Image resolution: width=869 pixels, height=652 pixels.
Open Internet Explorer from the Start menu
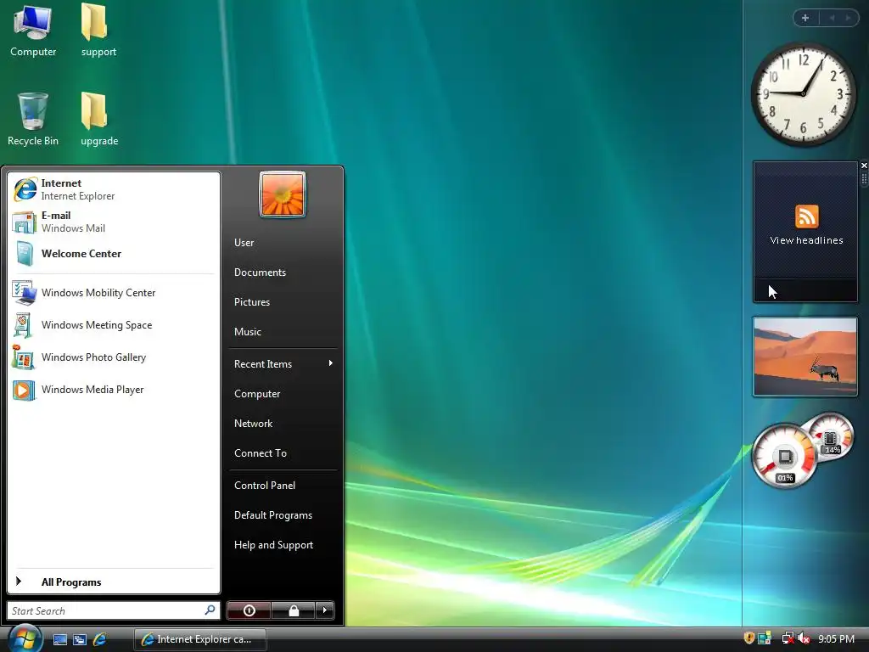(114, 189)
